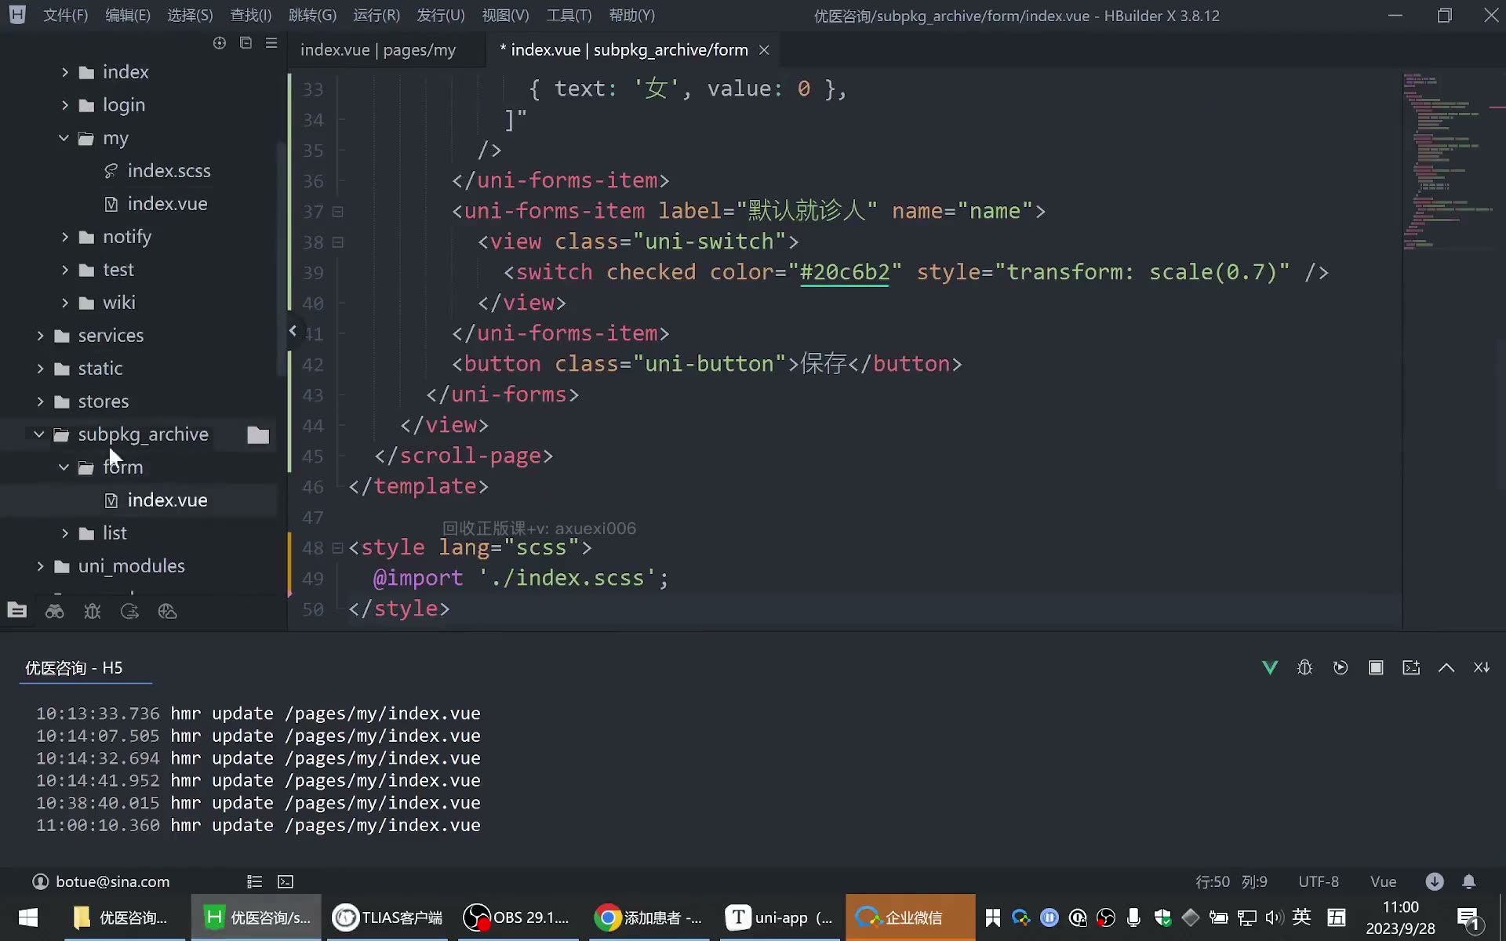Click the 行:50 列:9 cursor position indicator
This screenshot has height=941, width=1506.
(x=1231, y=881)
